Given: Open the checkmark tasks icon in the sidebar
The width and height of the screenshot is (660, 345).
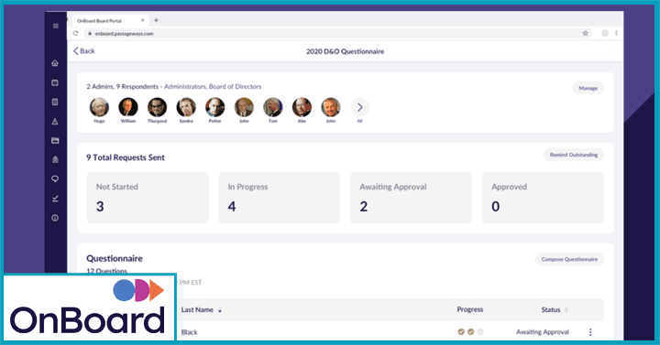Looking at the screenshot, I should coord(55,199).
